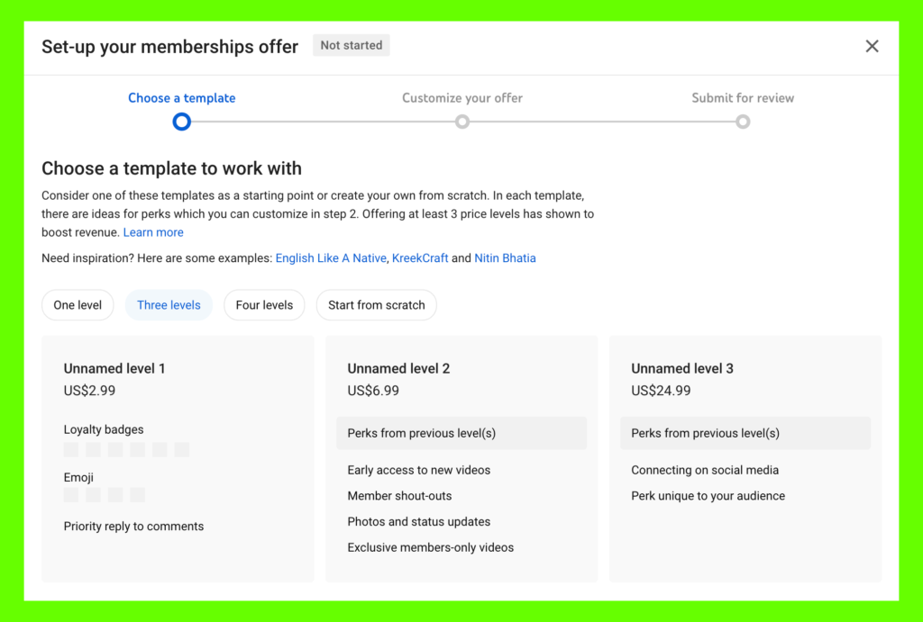
Task: Click the first loyalty badge placeholder
Action: coord(71,449)
